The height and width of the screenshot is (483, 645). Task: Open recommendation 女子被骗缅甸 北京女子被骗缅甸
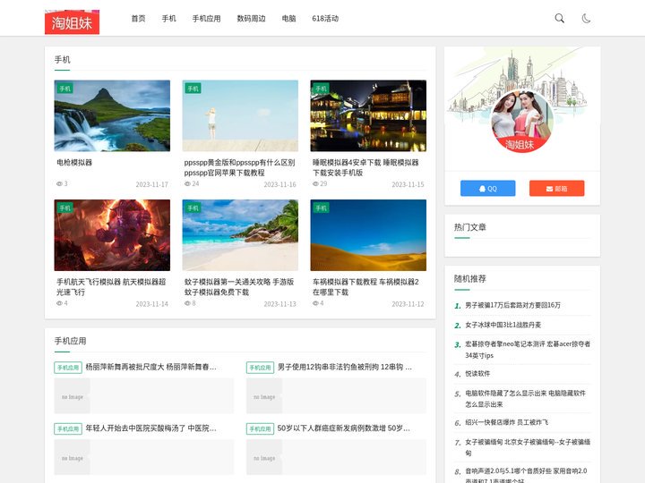point(528,447)
